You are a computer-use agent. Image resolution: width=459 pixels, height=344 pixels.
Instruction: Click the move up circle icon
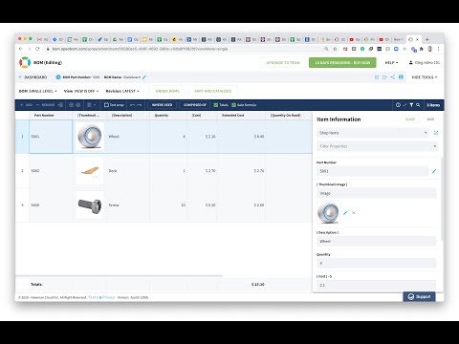pos(72,105)
